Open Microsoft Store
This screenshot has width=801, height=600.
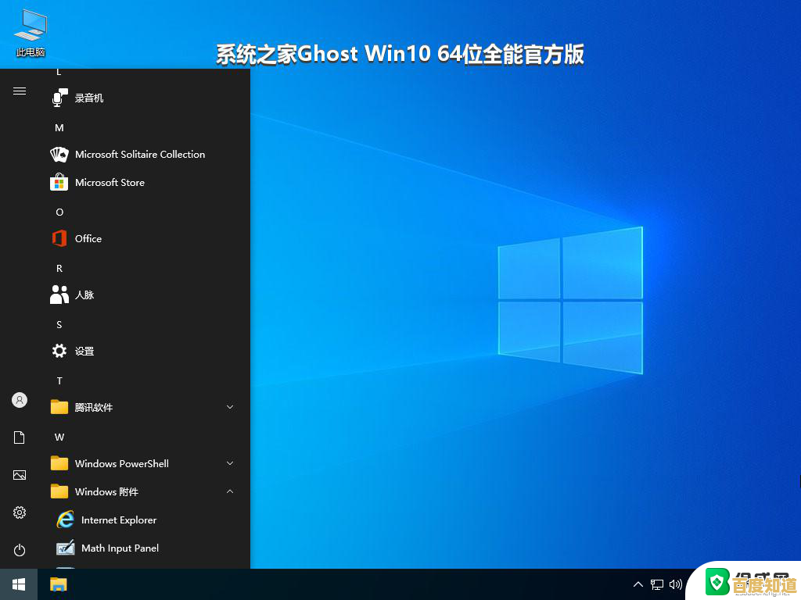click(110, 182)
